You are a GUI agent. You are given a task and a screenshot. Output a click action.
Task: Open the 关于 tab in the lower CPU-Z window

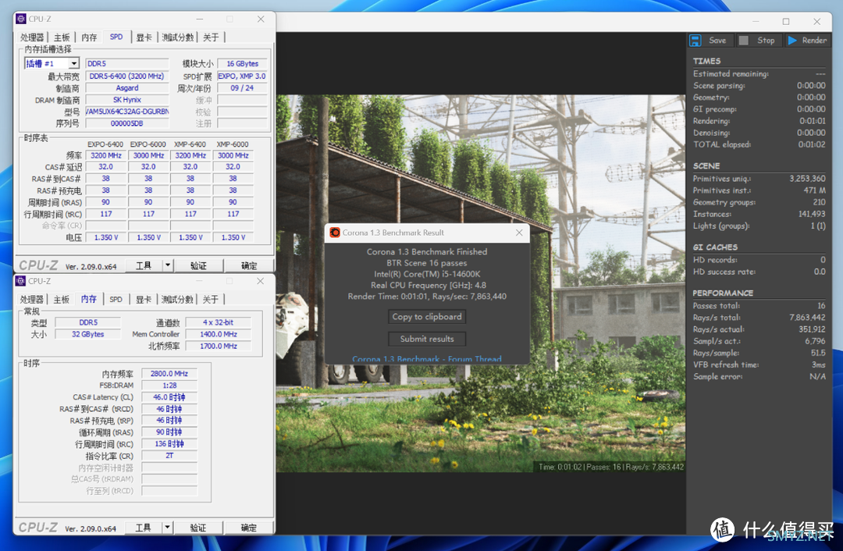pos(211,300)
